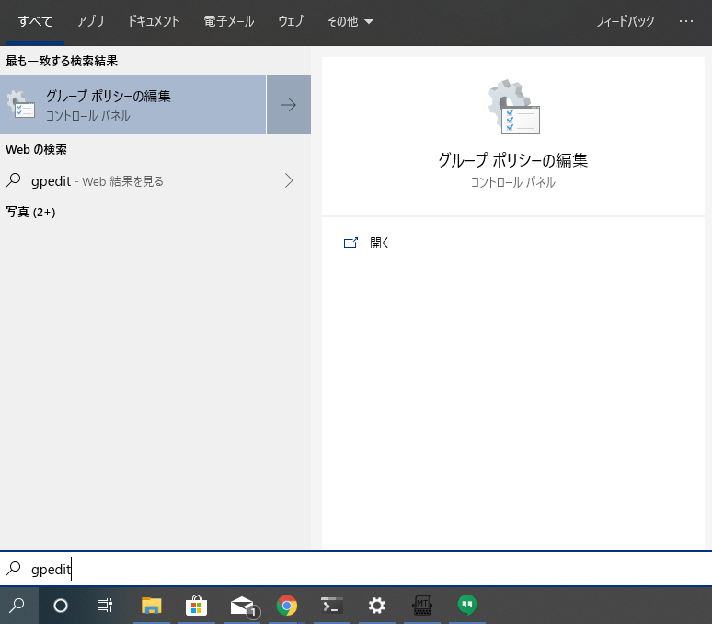Click 開く to open the editor
The width and height of the screenshot is (712, 624).
pyautogui.click(x=379, y=243)
